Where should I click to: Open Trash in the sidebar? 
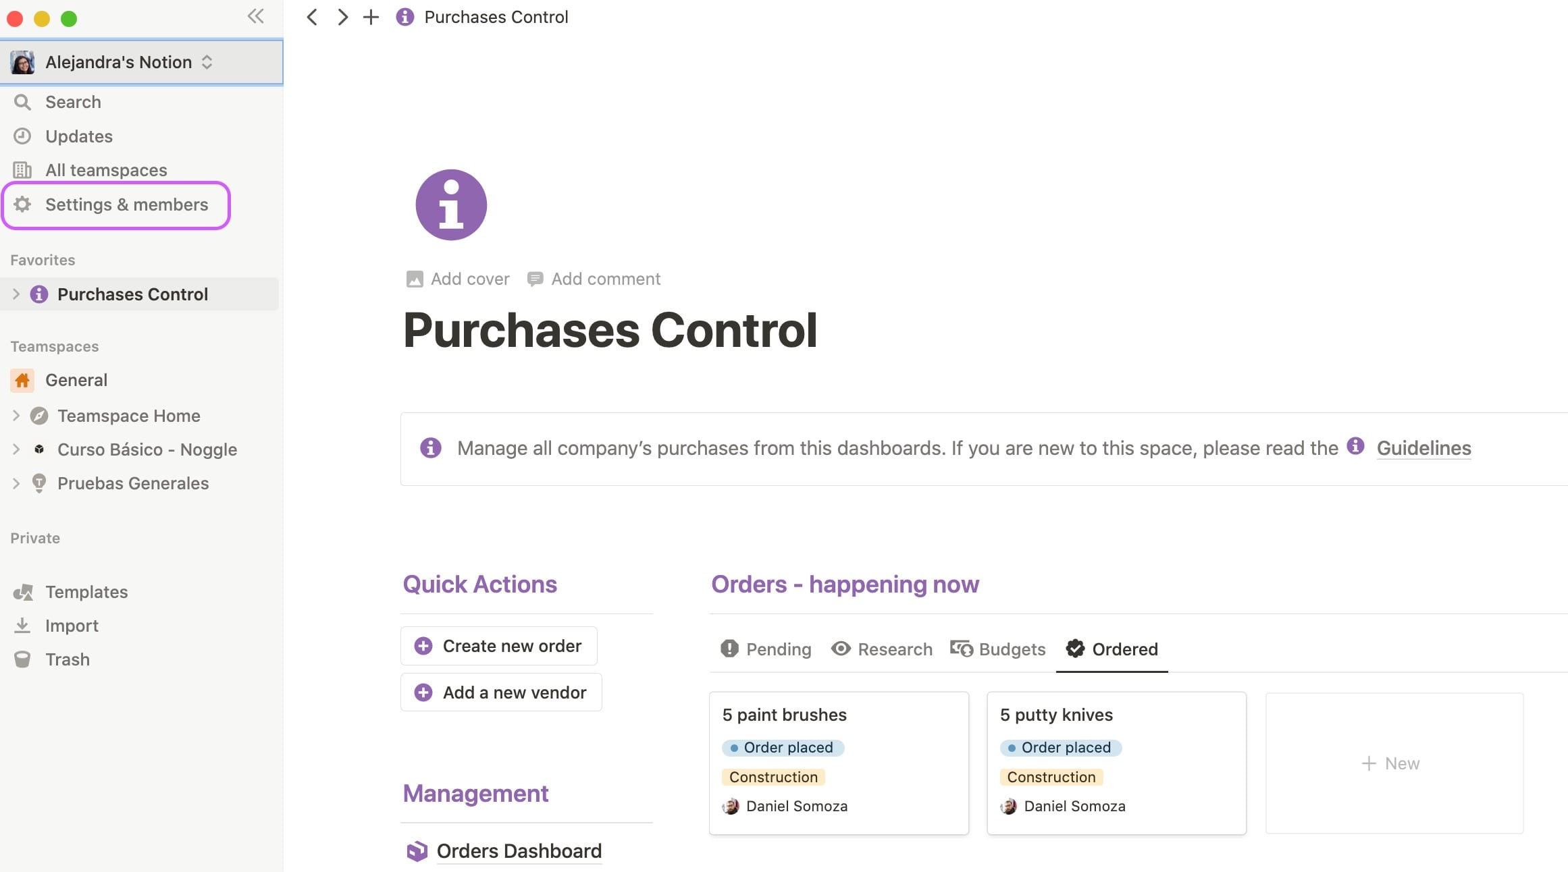[x=67, y=659]
